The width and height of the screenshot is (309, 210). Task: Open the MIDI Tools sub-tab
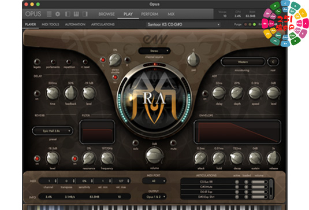click(x=50, y=24)
